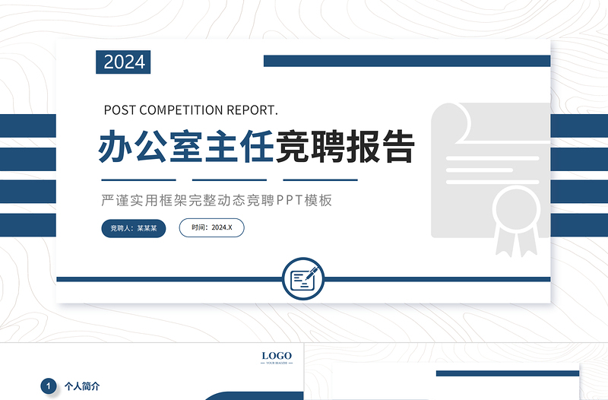Select the blue title text "办公室主任"
This screenshot has width=608, height=400.
pyautogui.click(x=185, y=148)
